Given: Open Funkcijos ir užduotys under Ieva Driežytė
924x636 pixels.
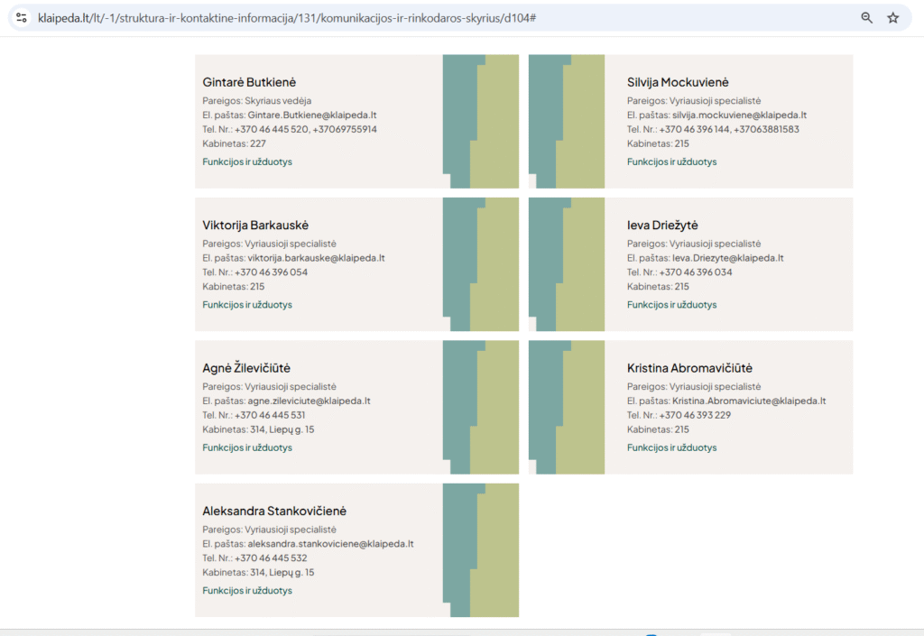Looking at the screenshot, I should [671, 305].
